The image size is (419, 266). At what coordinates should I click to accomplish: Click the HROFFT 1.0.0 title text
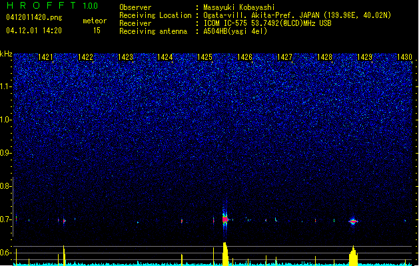coord(53,5)
